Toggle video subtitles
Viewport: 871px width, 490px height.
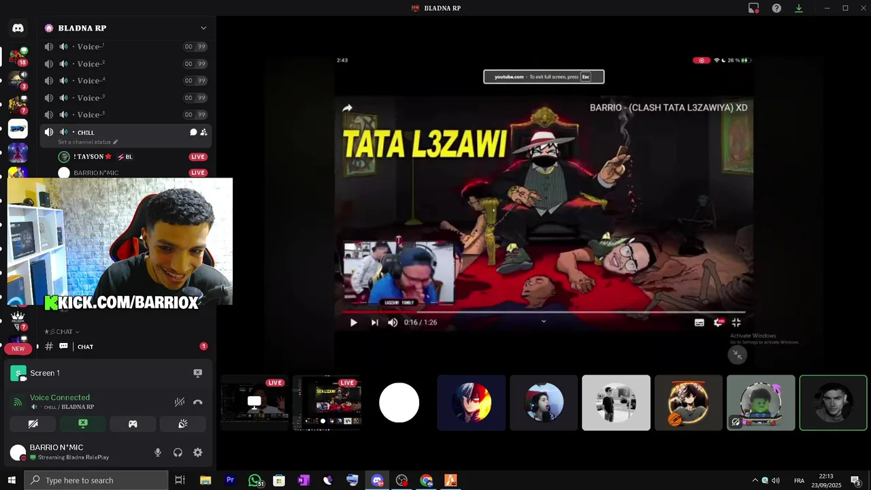[x=700, y=323]
